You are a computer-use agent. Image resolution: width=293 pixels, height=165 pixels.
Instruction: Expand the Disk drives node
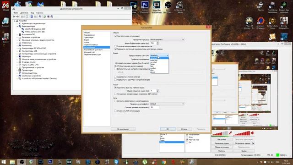(17, 37)
